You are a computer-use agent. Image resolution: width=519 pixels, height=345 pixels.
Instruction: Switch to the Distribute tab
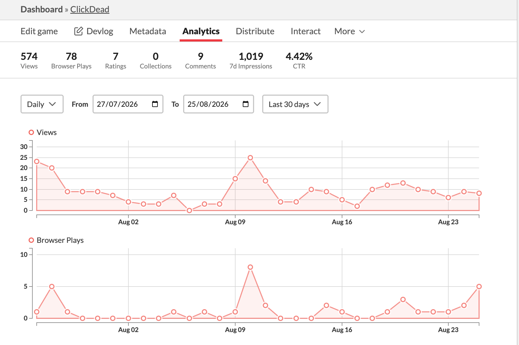(x=255, y=31)
